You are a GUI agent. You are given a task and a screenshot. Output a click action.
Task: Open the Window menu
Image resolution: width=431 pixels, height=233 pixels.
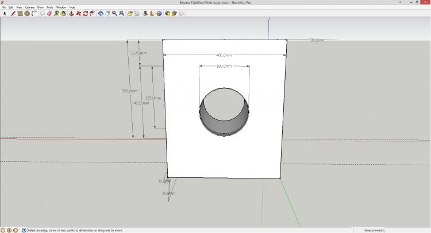(x=61, y=7)
